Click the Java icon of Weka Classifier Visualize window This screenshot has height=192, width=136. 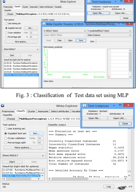(44, 24)
